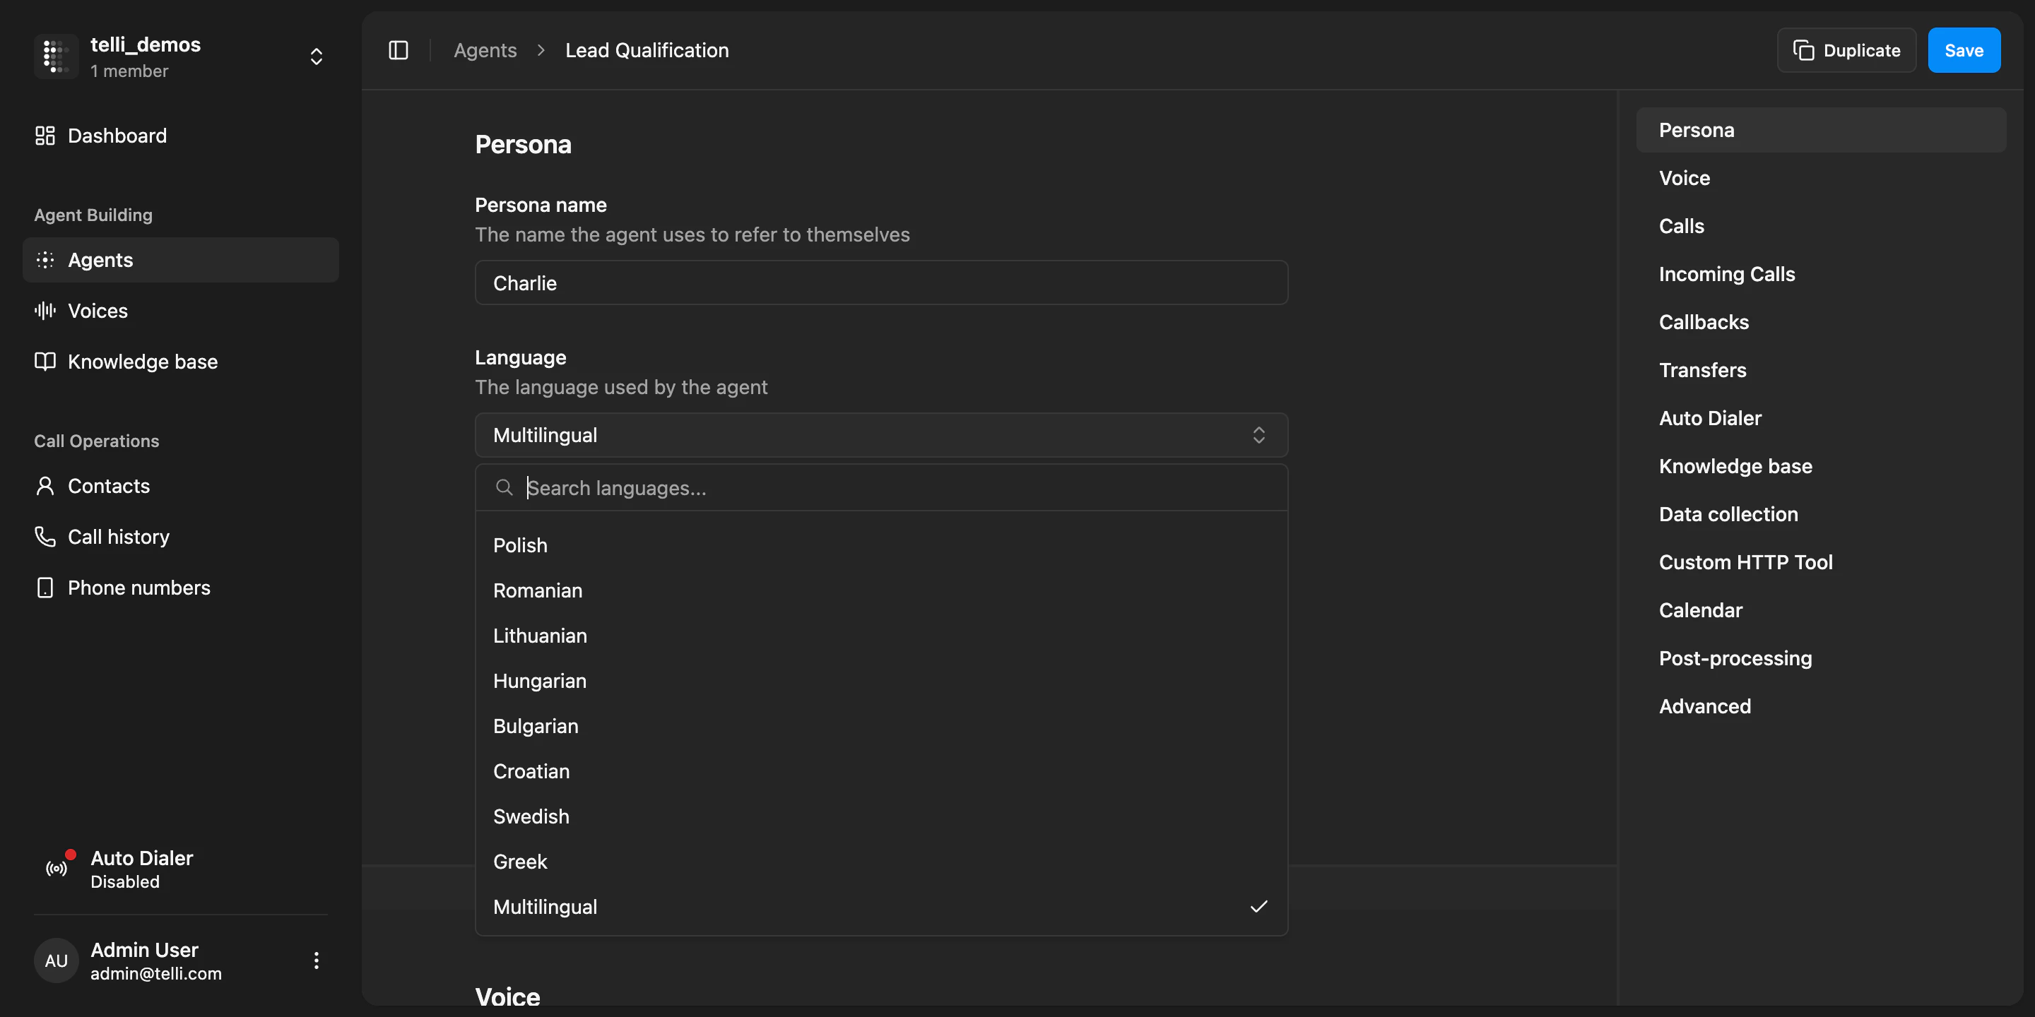Open Phone numbers section
2035x1017 pixels.
138,587
